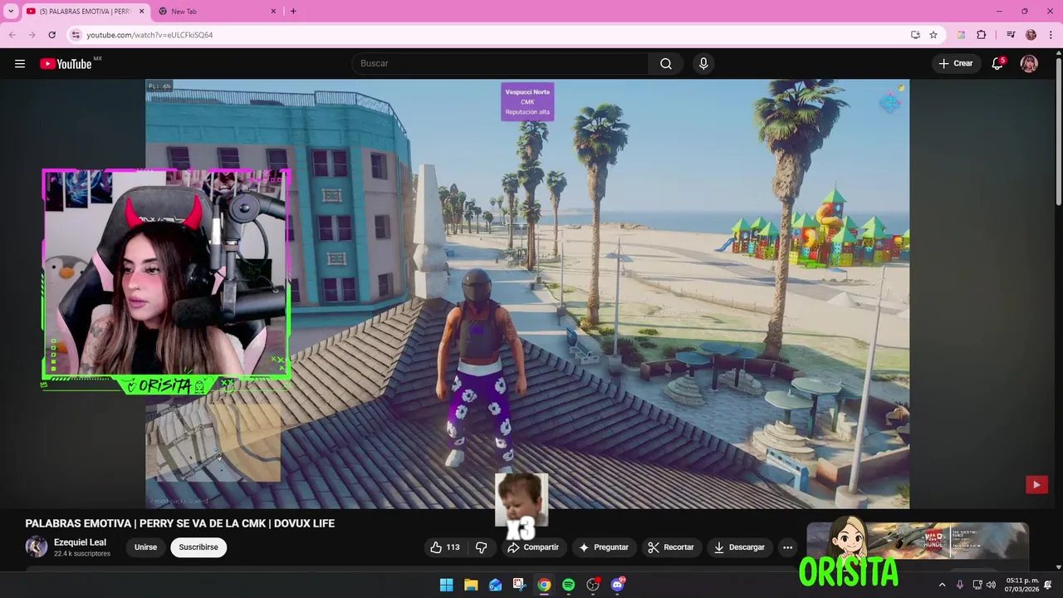Click the Descargar button
The width and height of the screenshot is (1063, 598).
(739, 547)
